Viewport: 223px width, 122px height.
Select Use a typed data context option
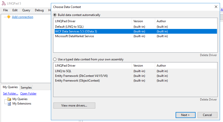tap(55, 59)
